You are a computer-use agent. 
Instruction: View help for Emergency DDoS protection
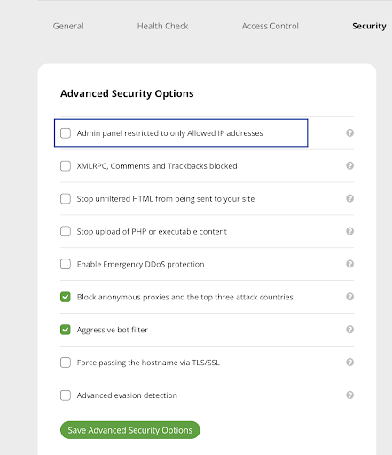pyautogui.click(x=349, y=264)
